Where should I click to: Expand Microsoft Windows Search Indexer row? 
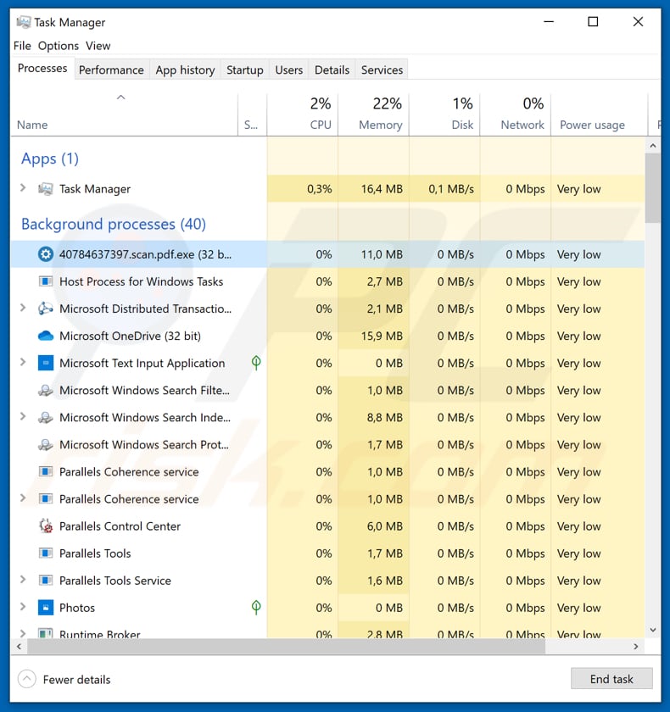click(23, 416)
